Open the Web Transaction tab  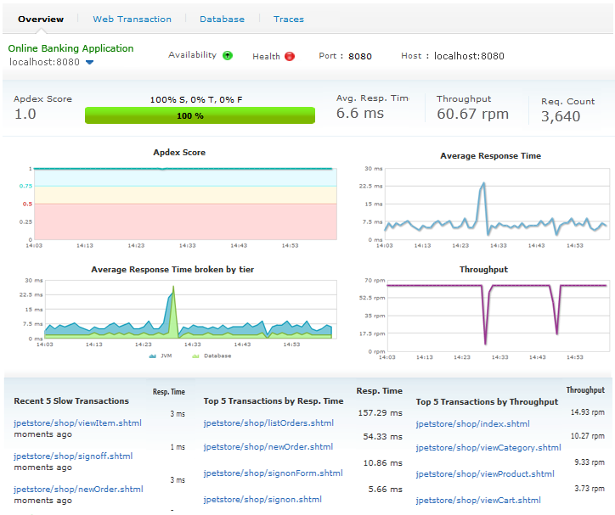[x=132, y=20]
